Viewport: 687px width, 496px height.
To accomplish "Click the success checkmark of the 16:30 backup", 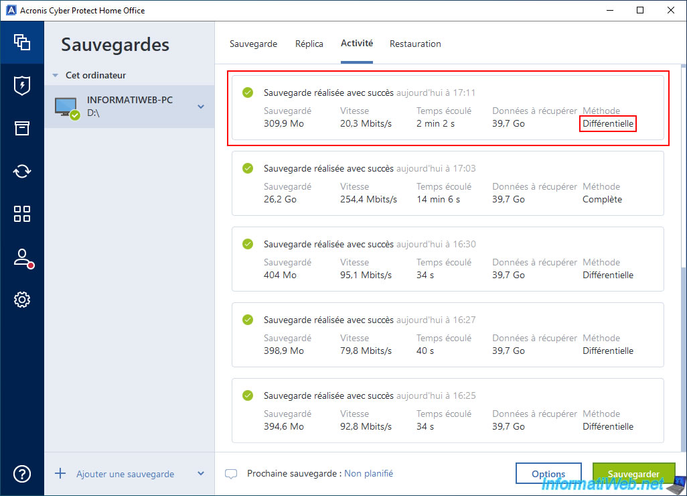I will pyautogui.click(x=248, y=244).
